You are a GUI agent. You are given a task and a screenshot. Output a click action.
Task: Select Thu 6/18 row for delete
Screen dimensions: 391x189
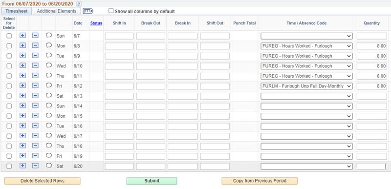[x=9, y=146]
